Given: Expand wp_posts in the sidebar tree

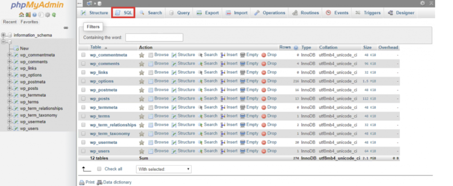Looking at the screenshot, I should click(x=9, y=88).
